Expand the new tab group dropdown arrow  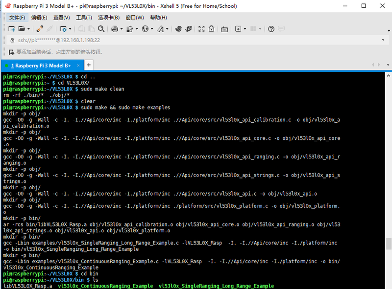point(245,29)
